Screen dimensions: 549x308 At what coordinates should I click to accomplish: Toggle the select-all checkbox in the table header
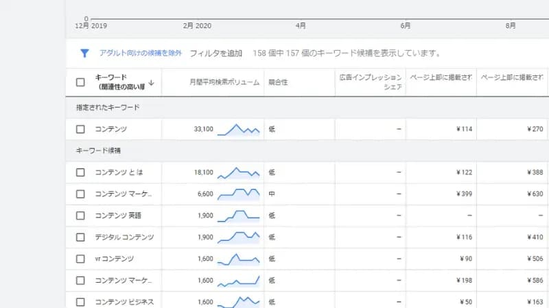click(80, 82)
